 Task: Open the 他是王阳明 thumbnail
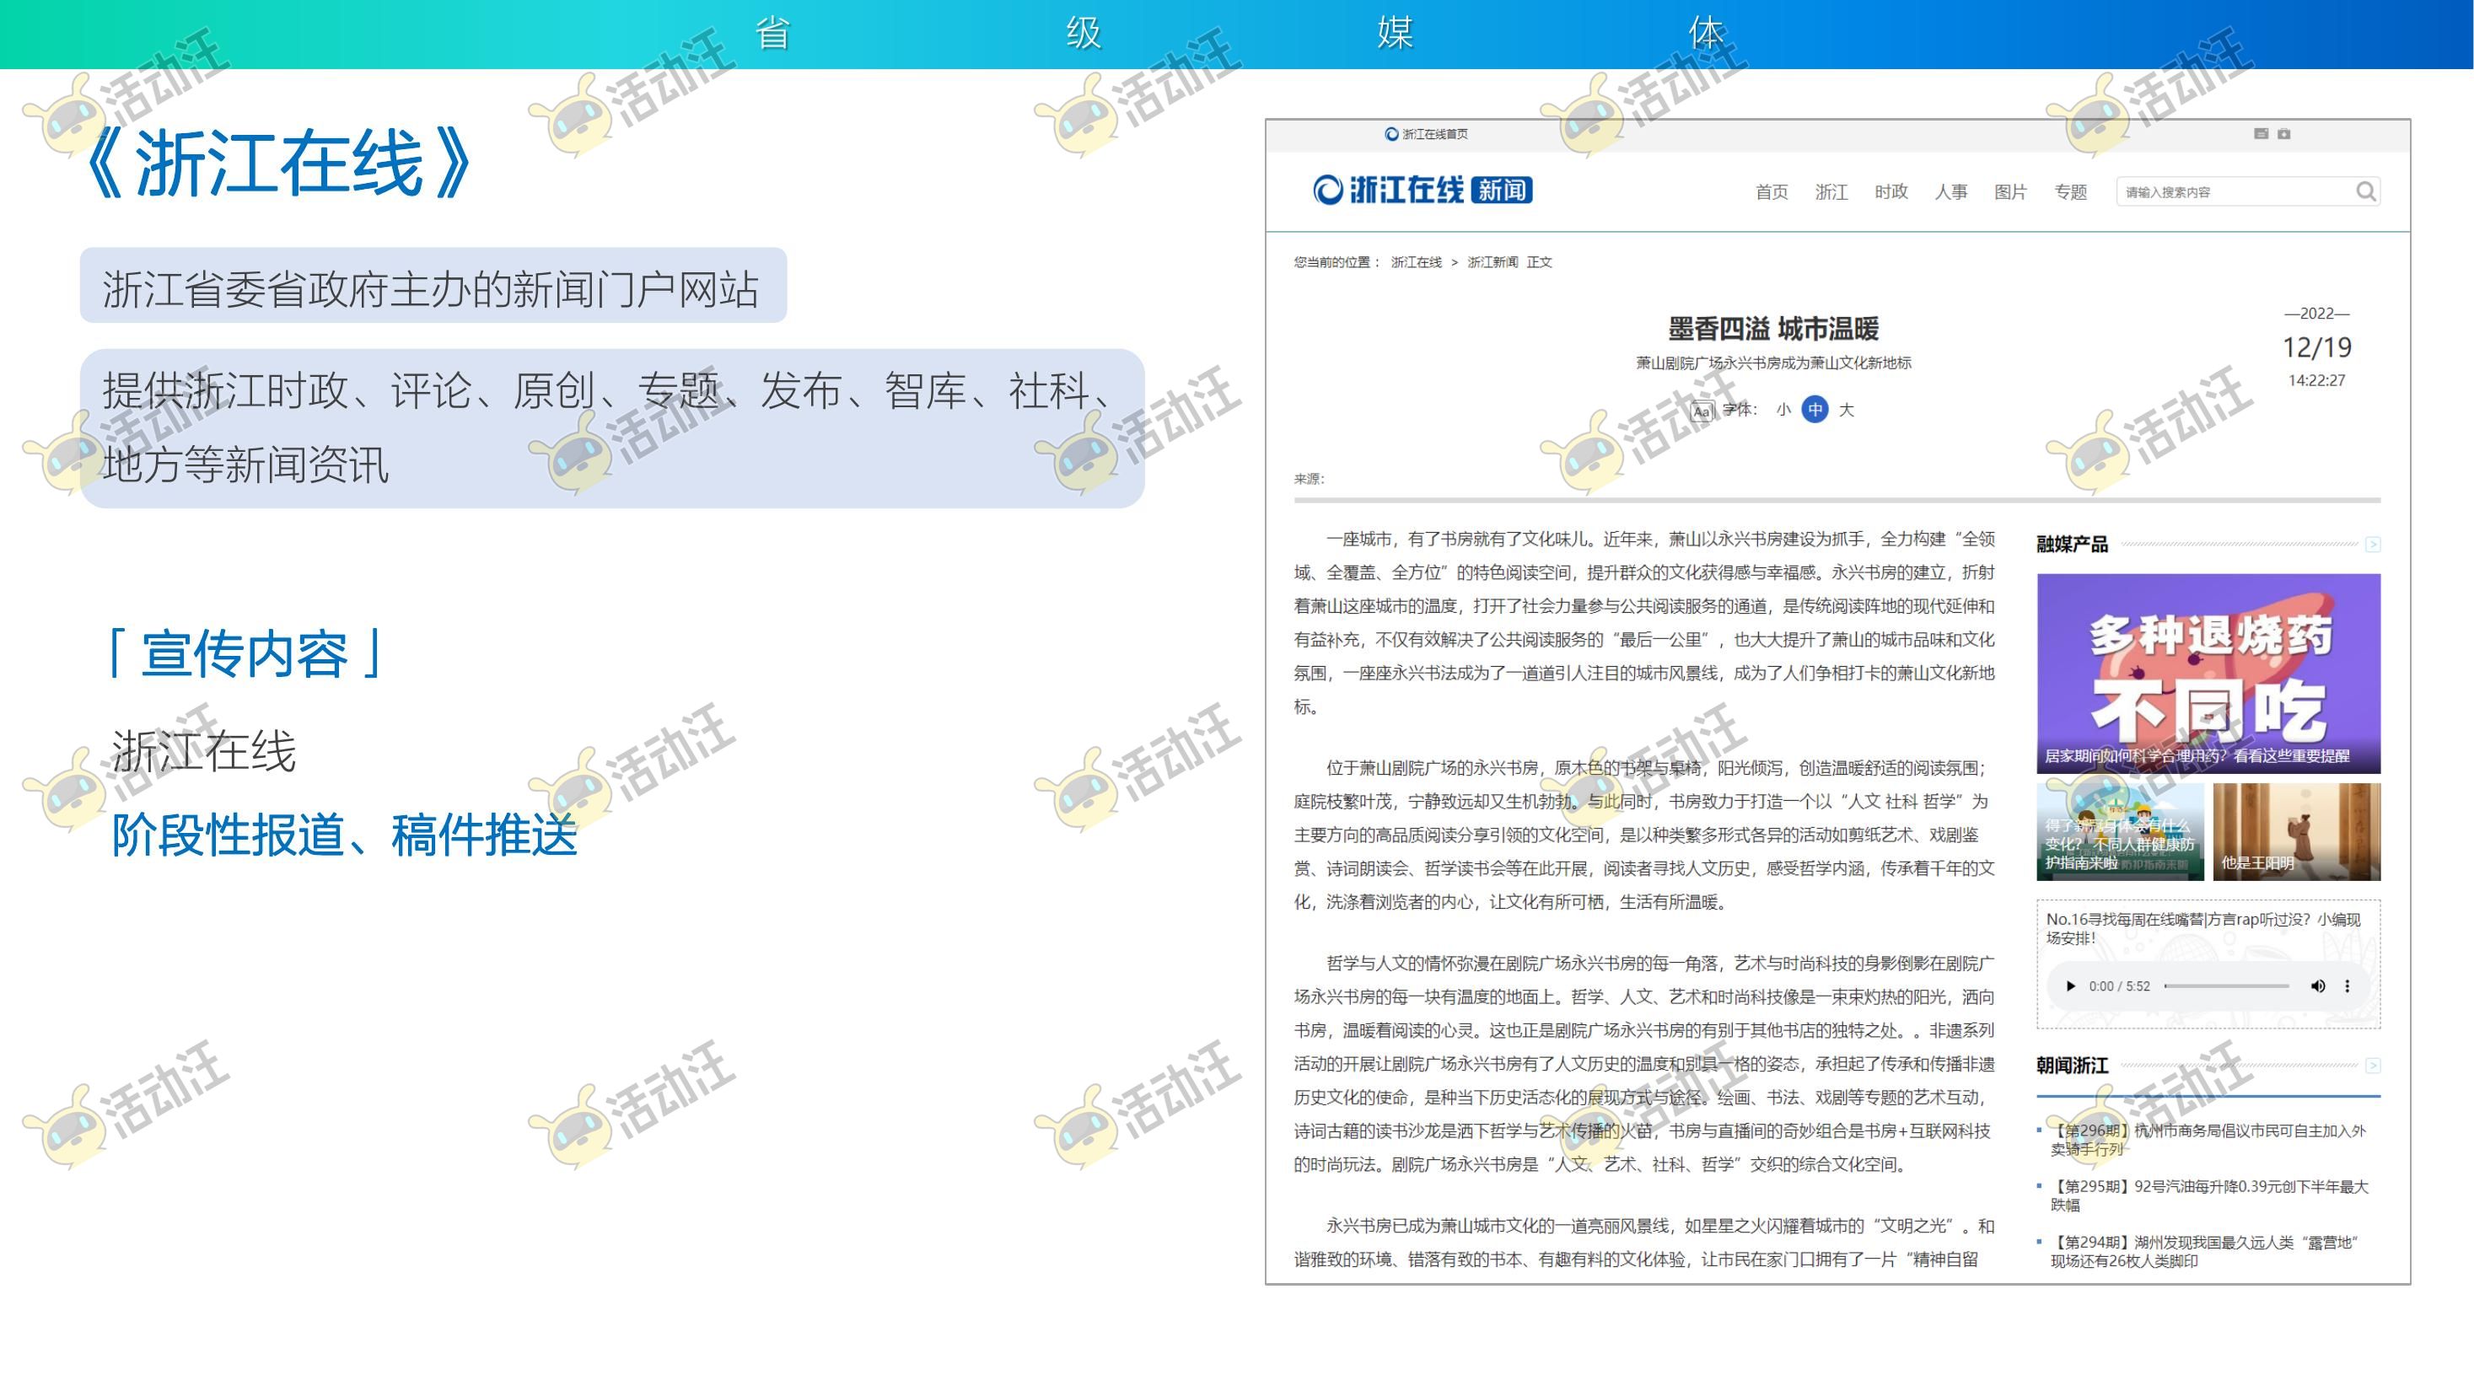coord(2296,831)
